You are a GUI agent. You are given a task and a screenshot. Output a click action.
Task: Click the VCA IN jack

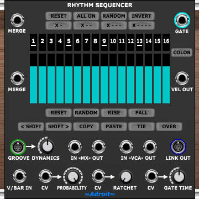click(126, 147)
